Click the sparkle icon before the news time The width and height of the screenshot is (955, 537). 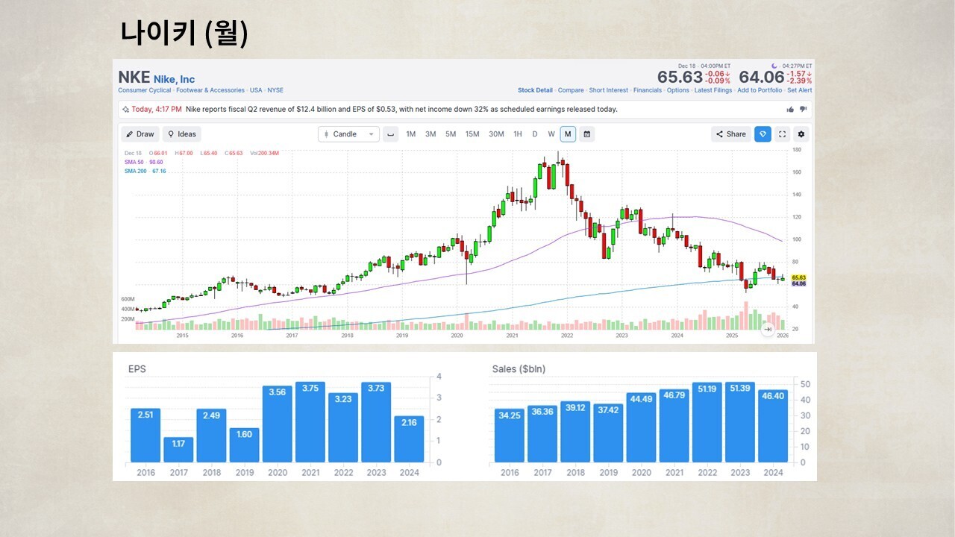[x=125, y=109]
